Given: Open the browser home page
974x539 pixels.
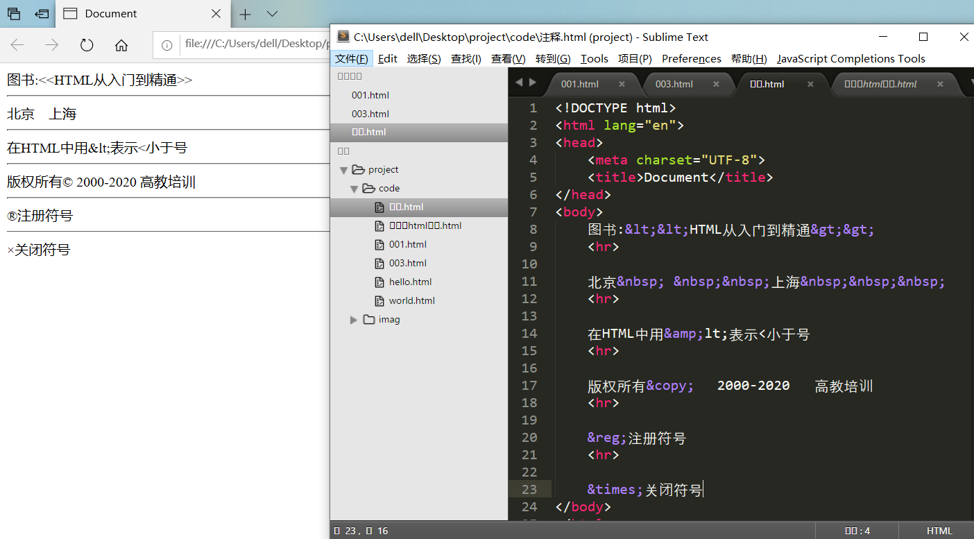Looking at the screenshot, I should click(121, 45).
